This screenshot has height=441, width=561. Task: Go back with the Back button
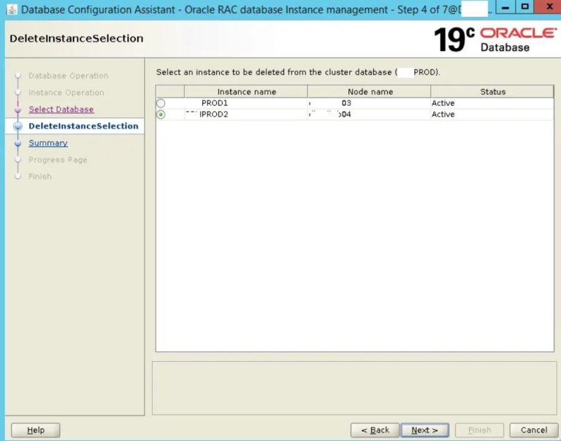375,430
